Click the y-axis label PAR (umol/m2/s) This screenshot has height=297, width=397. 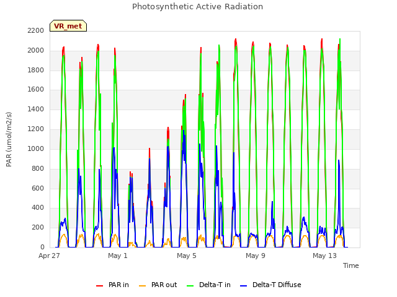pos(9,139)
